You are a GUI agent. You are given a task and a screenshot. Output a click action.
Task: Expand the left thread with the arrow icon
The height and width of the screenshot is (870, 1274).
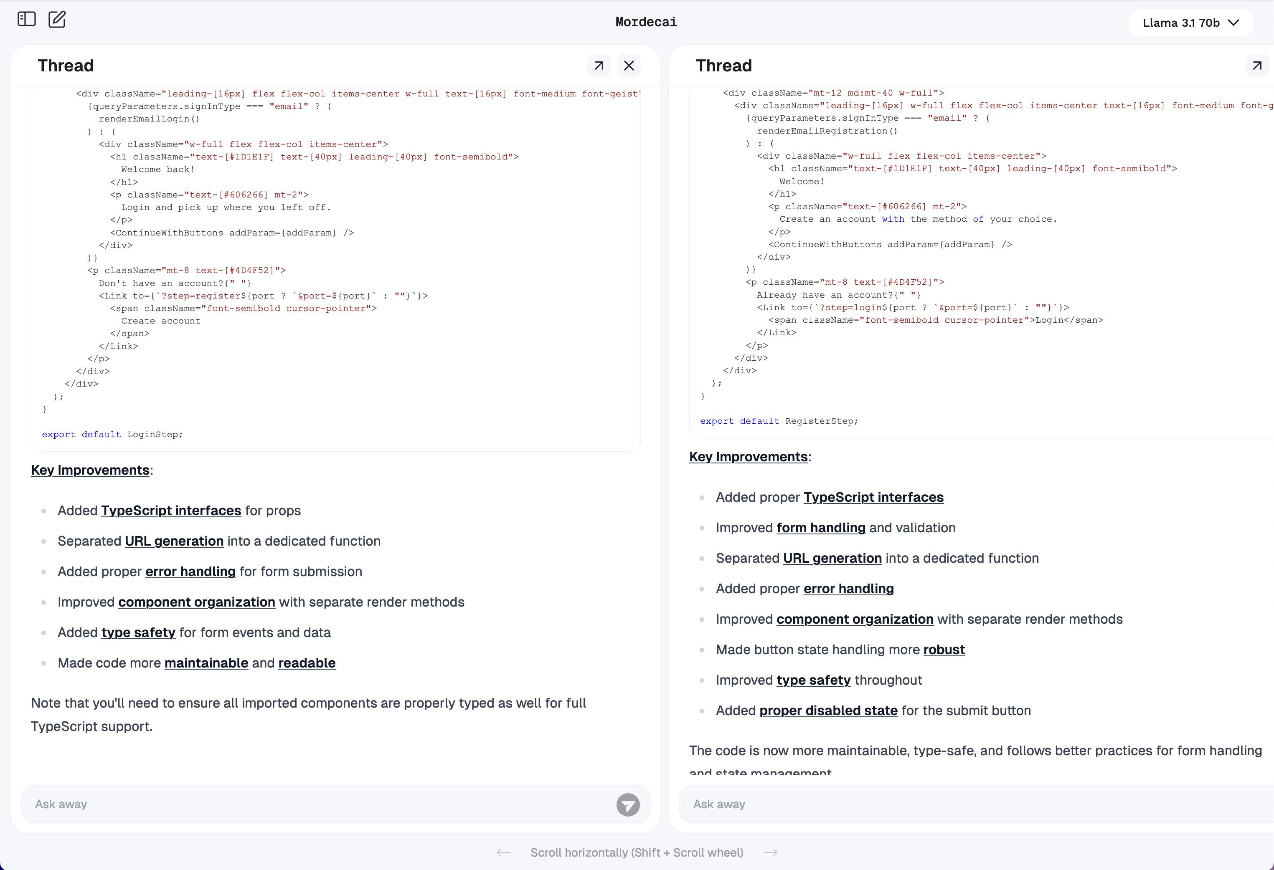point(599,66)
